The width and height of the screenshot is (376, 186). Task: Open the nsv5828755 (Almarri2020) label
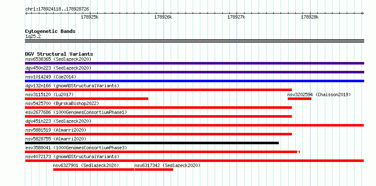[x=56, y=139]
